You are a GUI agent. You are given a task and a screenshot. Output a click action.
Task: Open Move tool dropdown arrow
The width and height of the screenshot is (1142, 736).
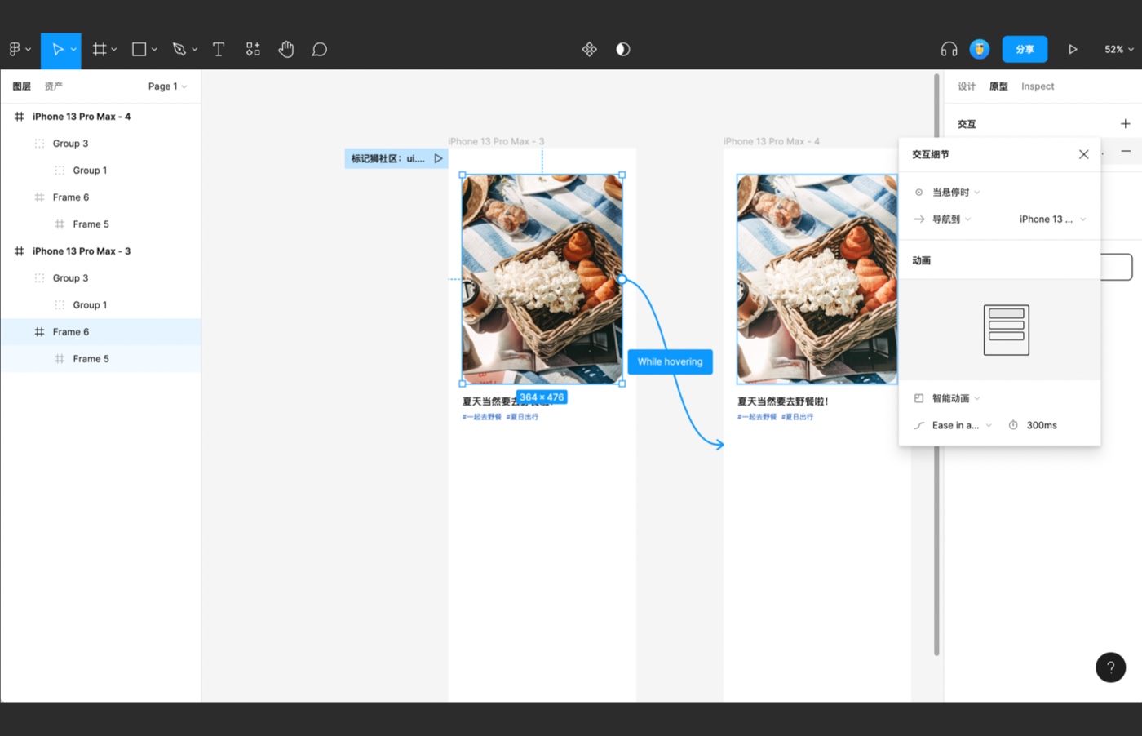pos(73,50)
